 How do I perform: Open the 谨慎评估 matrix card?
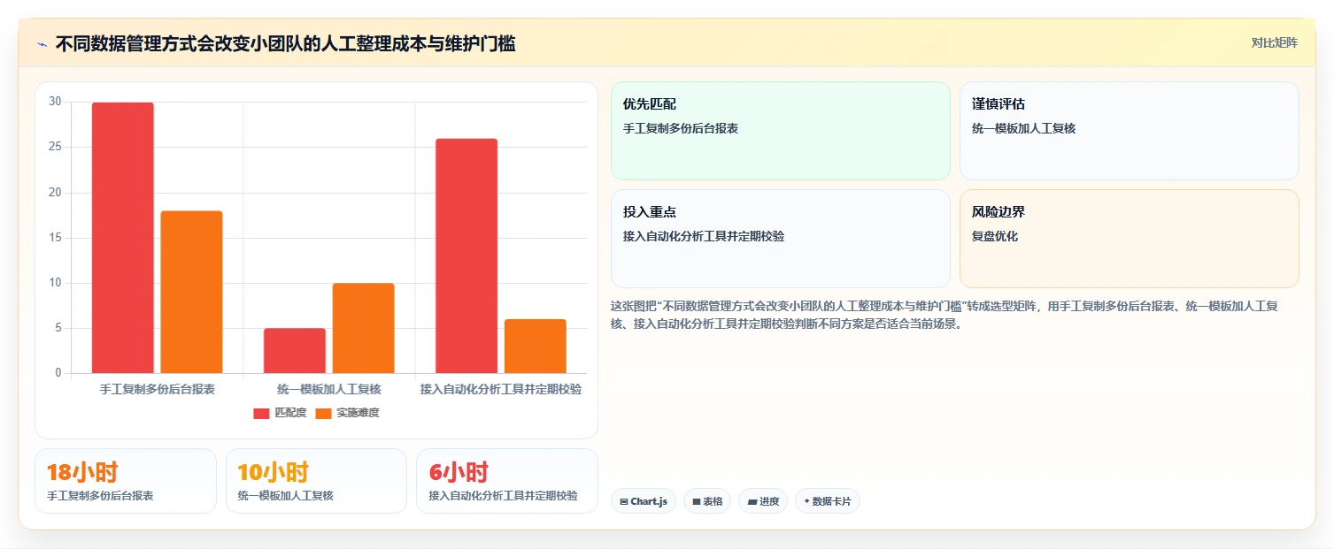tap(1130, 131)
